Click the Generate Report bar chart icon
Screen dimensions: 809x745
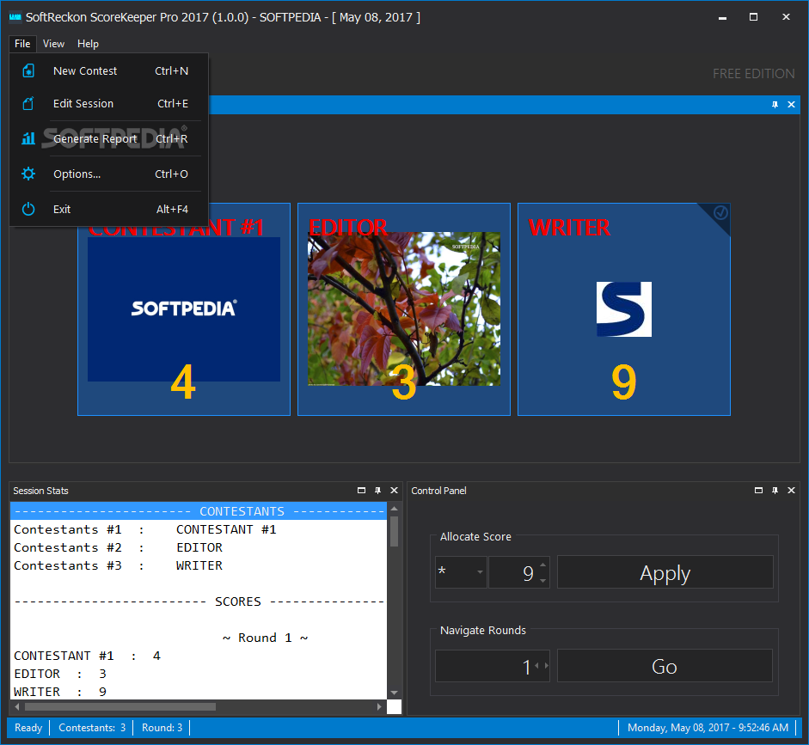[28, 138]
